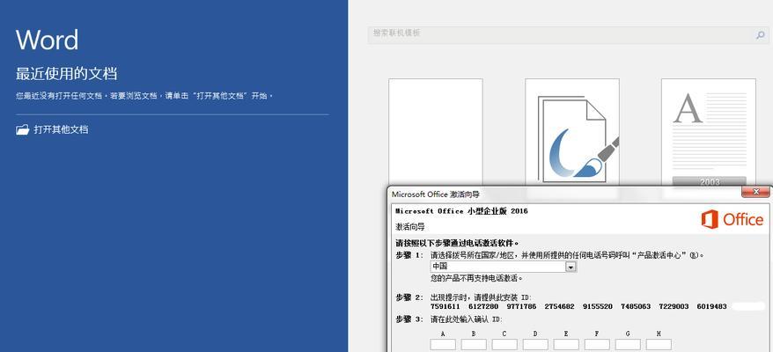Select installation ID group 7591611
Image resolution: width=773 pixels, height=352 pixels.
click(x=445, y=306)
